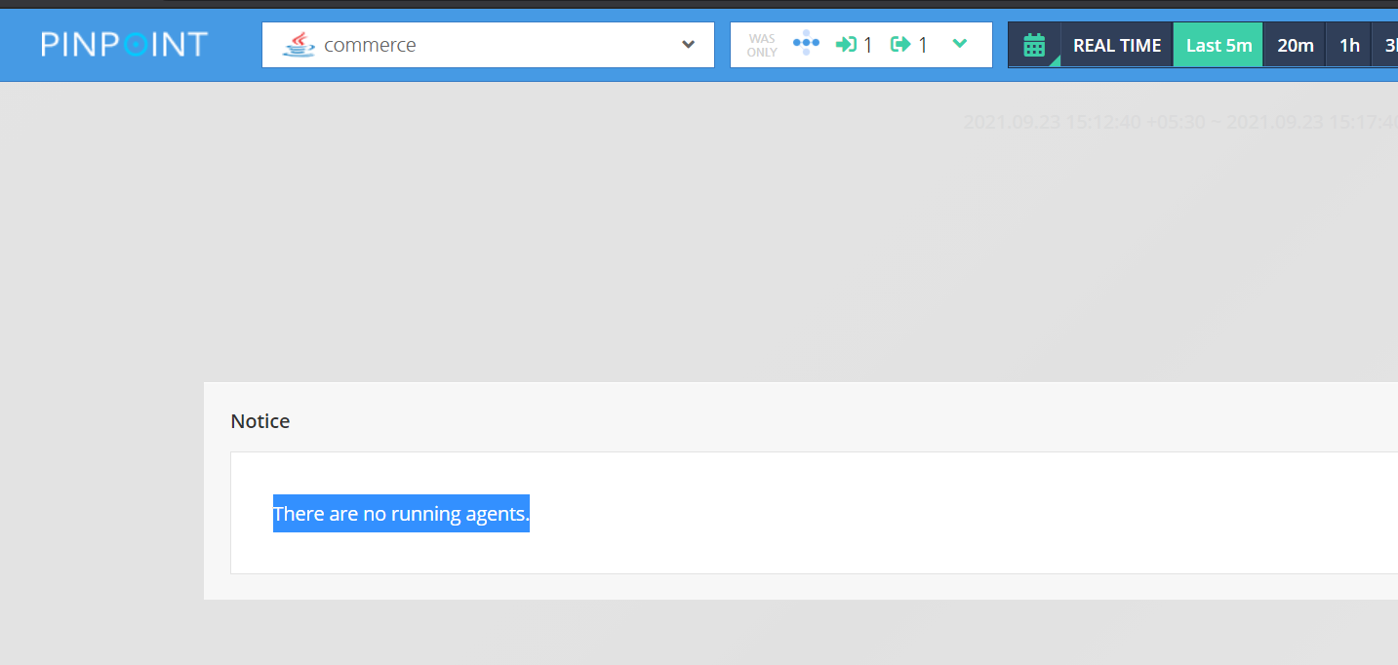Click the outbound depth count showing 1
The width and height of the screenshot is (1398, 665).
click(x=921, y=44)
